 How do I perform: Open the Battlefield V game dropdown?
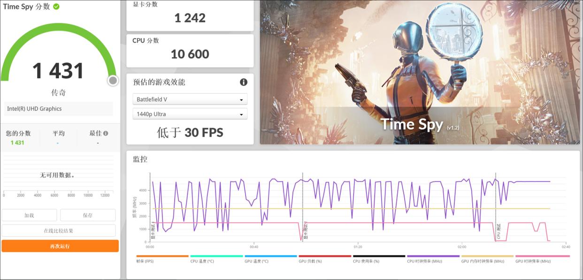point(190,99)
